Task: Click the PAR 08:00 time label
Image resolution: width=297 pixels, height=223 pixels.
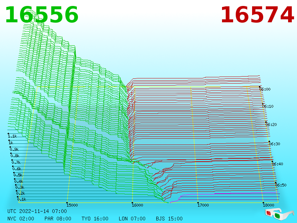Action: 58,219
